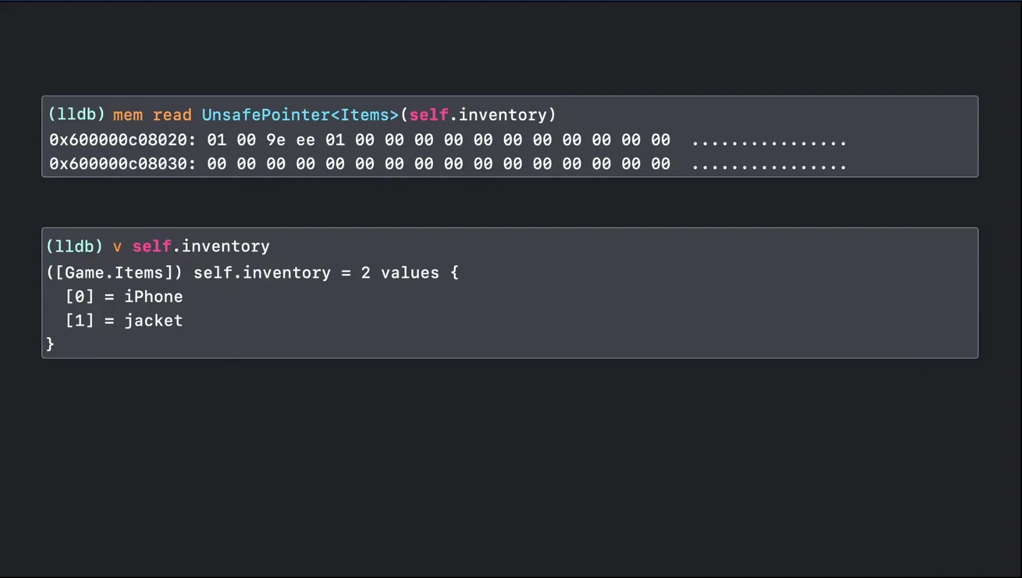This screenshot has width=1022, height=578.
Task: Click the UnsafePointer<Items> type text
Action: point(300,115)
